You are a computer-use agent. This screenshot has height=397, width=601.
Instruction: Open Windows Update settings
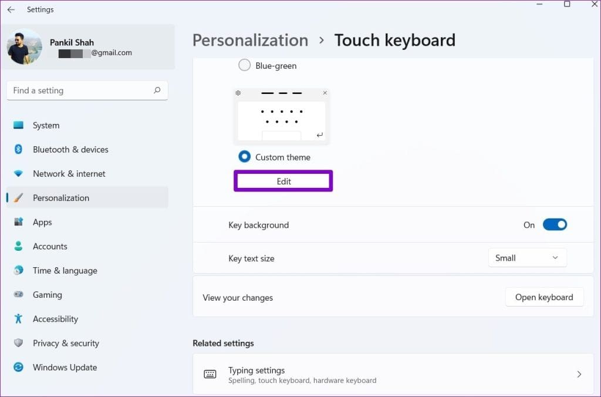pyautogui.click(x=65, y=367)
